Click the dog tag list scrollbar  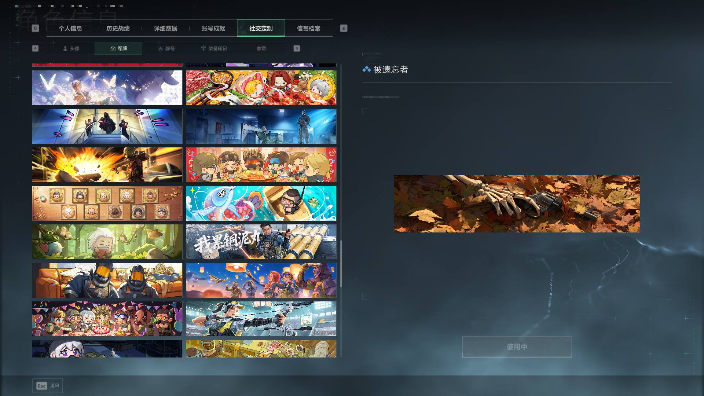pos(341,263)
